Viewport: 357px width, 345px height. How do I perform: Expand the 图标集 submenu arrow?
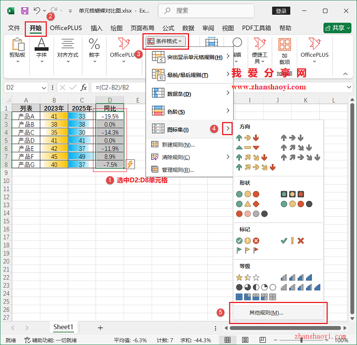[227, 128]
